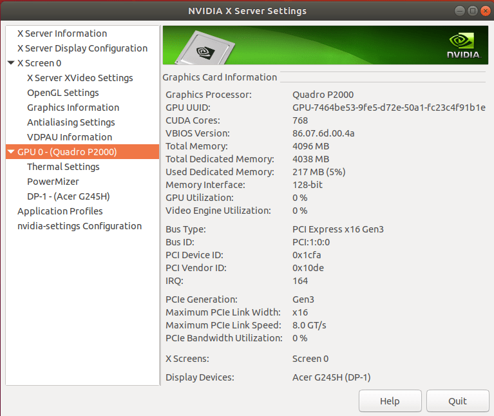The height and width of the screenshot is (416, 494).
Task: Click Bus Type value PCI Express x16 Gen3
Action: click(x=338, y=229)
